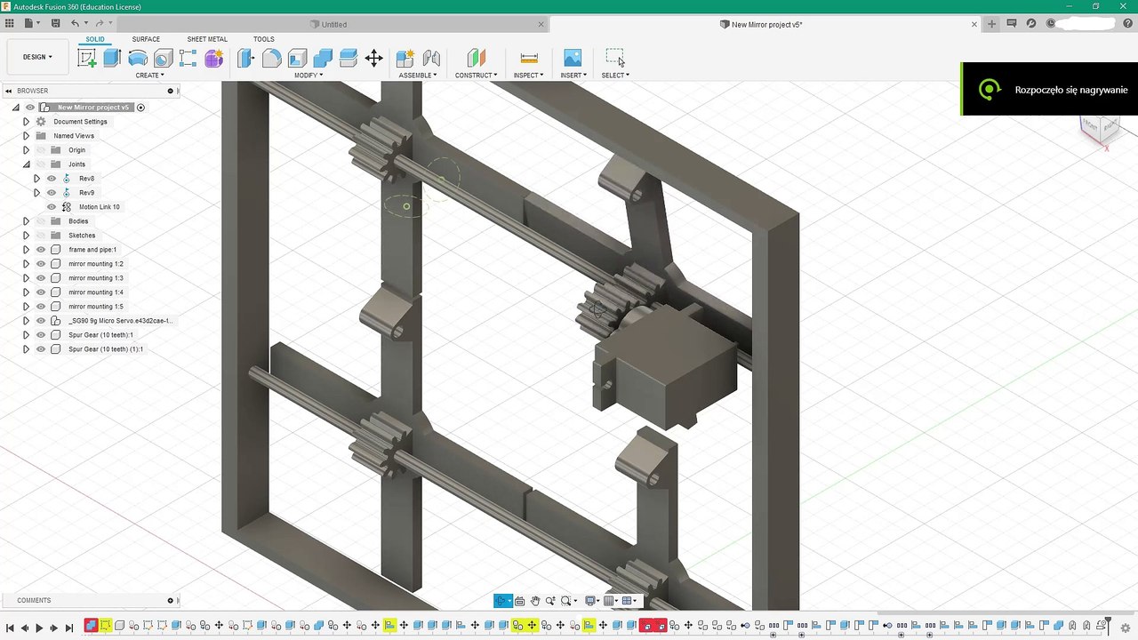Select the Hole tool
Image resolution: width=1138 pixels, height=640 pixels.
coord(163,59)
